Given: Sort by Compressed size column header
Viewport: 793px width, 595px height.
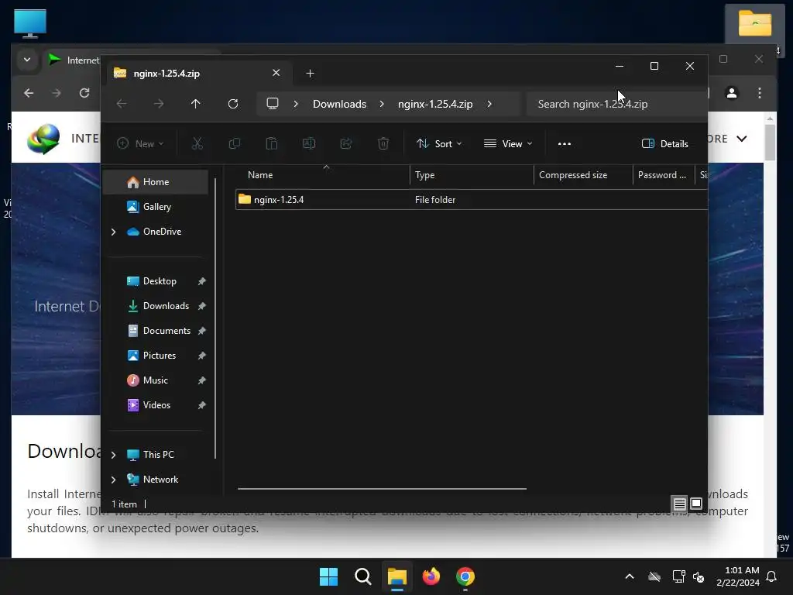Looking at the screenshot, I should click(583, 175).
